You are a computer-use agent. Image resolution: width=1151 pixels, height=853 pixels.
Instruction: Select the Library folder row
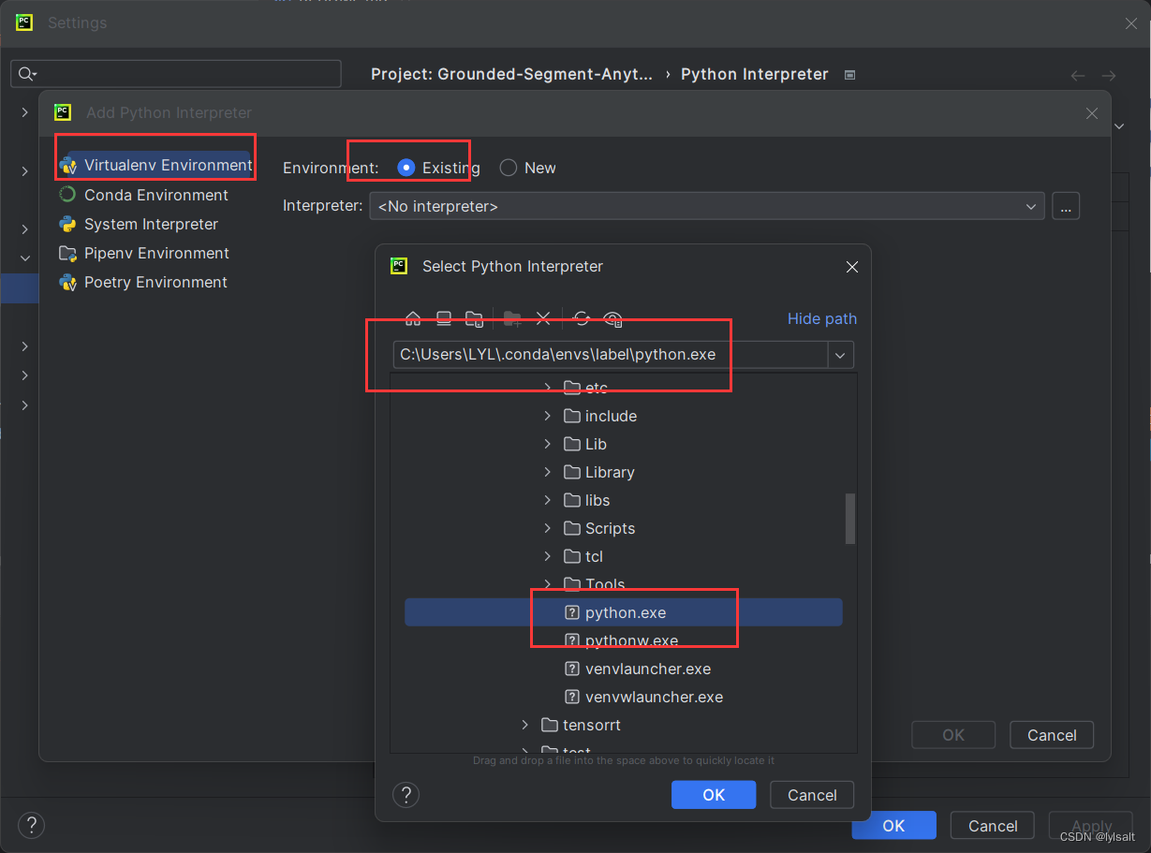[624, 472]
